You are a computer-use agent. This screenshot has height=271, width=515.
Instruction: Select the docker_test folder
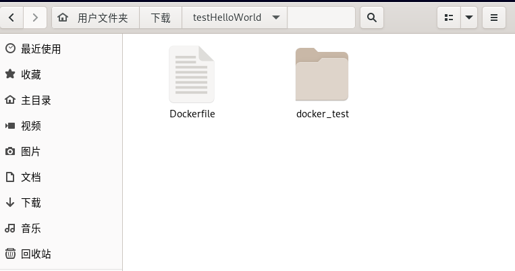pos(322,84)
